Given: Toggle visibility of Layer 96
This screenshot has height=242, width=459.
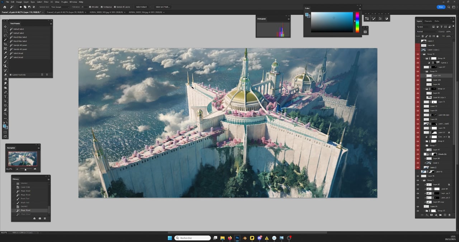Looking at the screenshot, I should point(418,176).
